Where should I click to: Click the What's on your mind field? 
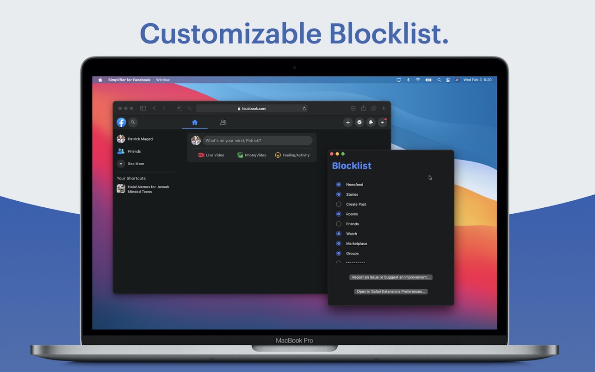tap(258, 140)
